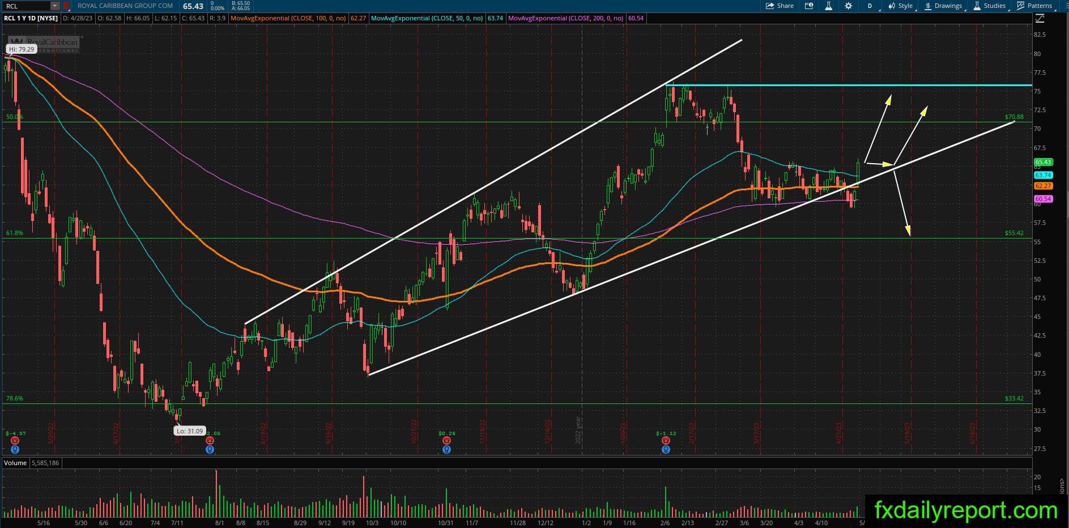Click the cyan 63.74 EMA bubble on axis

[x=1043, y=175]
